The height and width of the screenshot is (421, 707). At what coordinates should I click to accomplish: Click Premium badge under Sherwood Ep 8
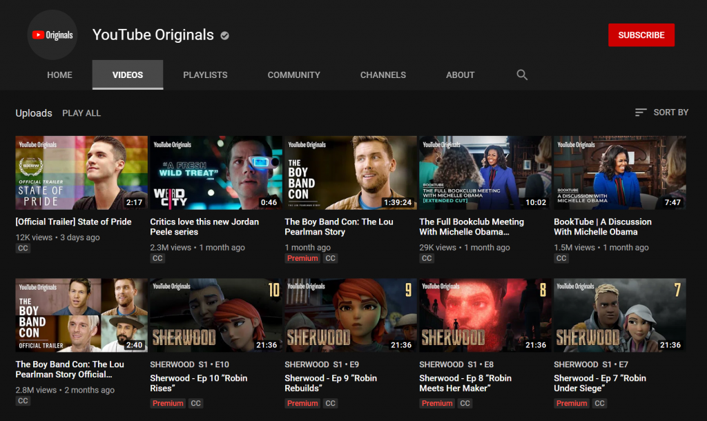(x=437, y=404)
